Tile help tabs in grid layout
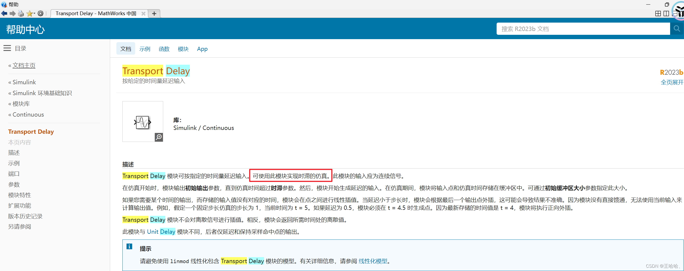The image size is (684, 271). point(658,13)
